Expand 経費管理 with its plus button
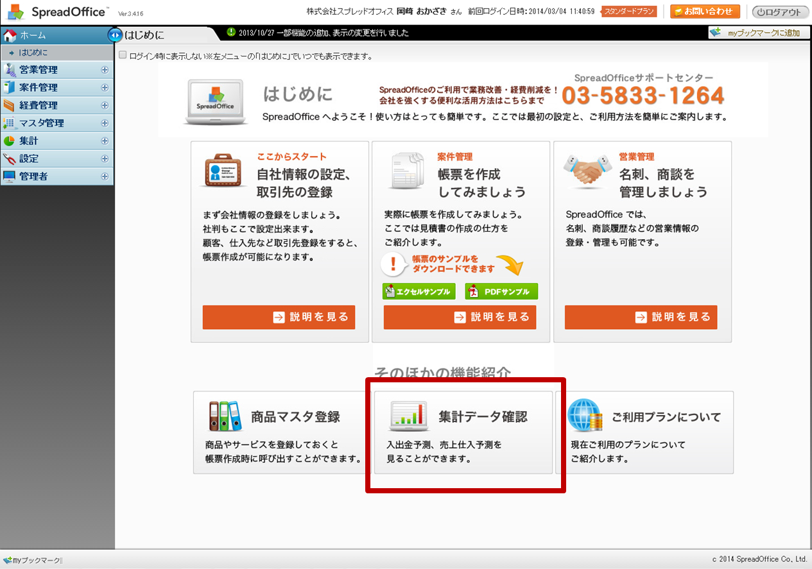This screenshot has height=569, width=812. 105,105
